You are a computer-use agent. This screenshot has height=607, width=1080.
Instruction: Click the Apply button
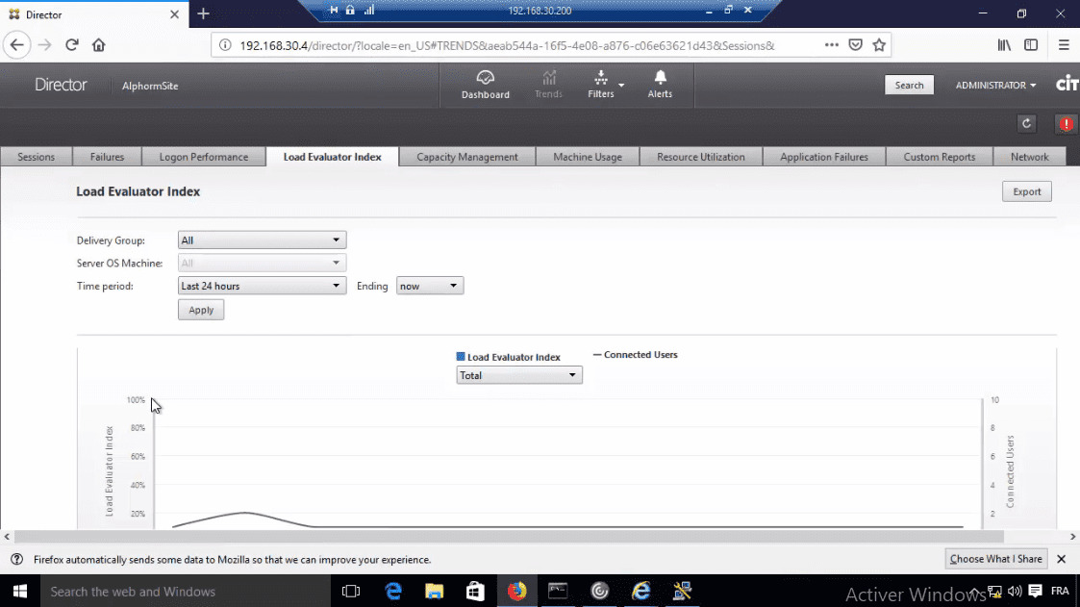coord(200,309)
